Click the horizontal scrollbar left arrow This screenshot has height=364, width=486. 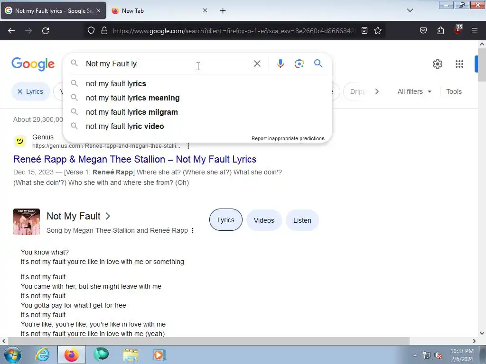point(4,341)
